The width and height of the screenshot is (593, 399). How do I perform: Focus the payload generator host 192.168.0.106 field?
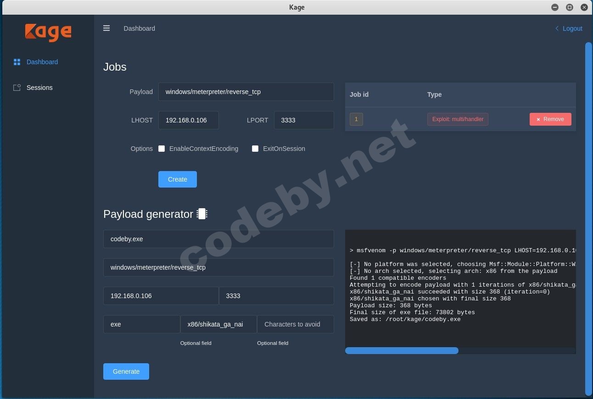tap(161, 296)
